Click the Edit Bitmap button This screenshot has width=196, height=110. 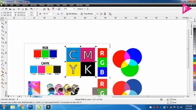(72, 14)
